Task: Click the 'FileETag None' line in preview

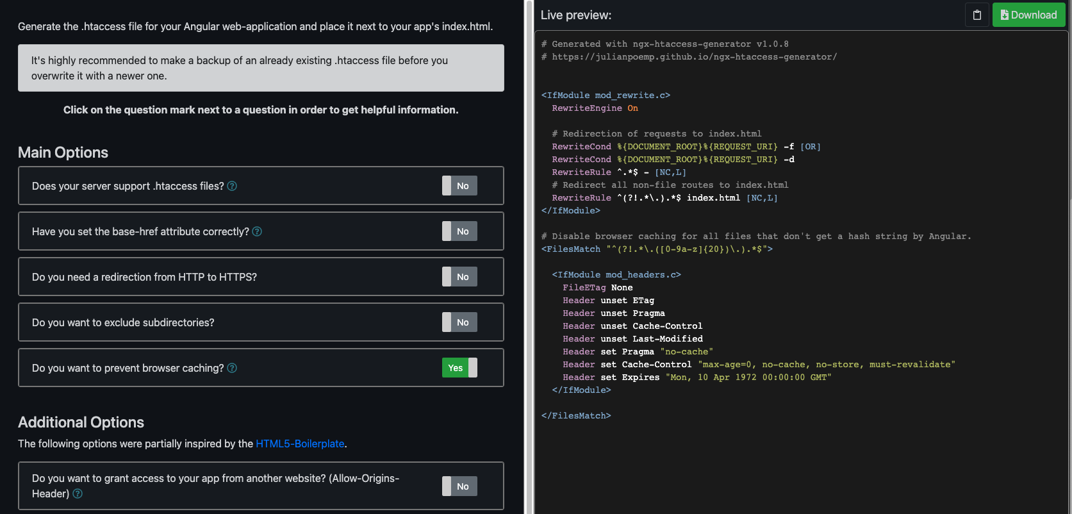Action: click(598, 288)
